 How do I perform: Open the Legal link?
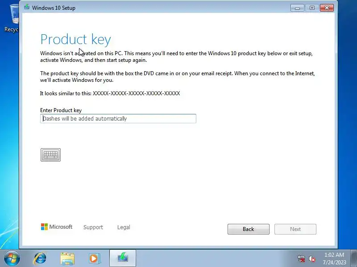[124, 227]
